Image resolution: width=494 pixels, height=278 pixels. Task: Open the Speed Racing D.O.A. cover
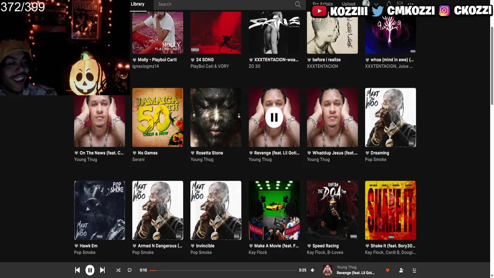click(332, 210)
